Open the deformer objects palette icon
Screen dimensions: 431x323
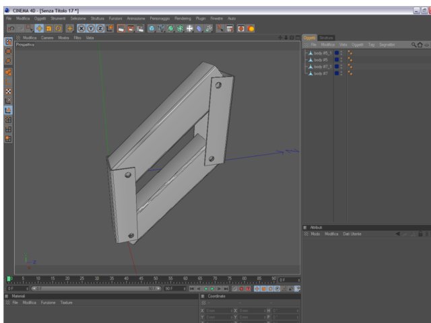click(199, 28)
